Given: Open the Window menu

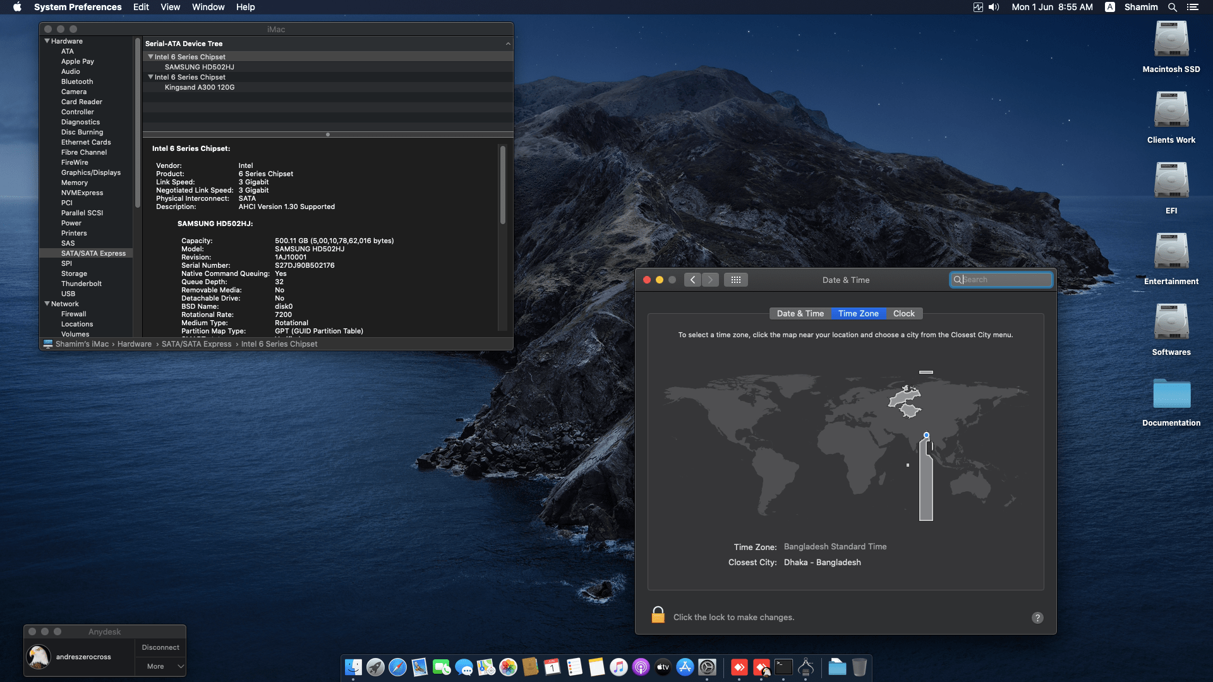Looking at the screenshot, I should [x=208, y=7].
